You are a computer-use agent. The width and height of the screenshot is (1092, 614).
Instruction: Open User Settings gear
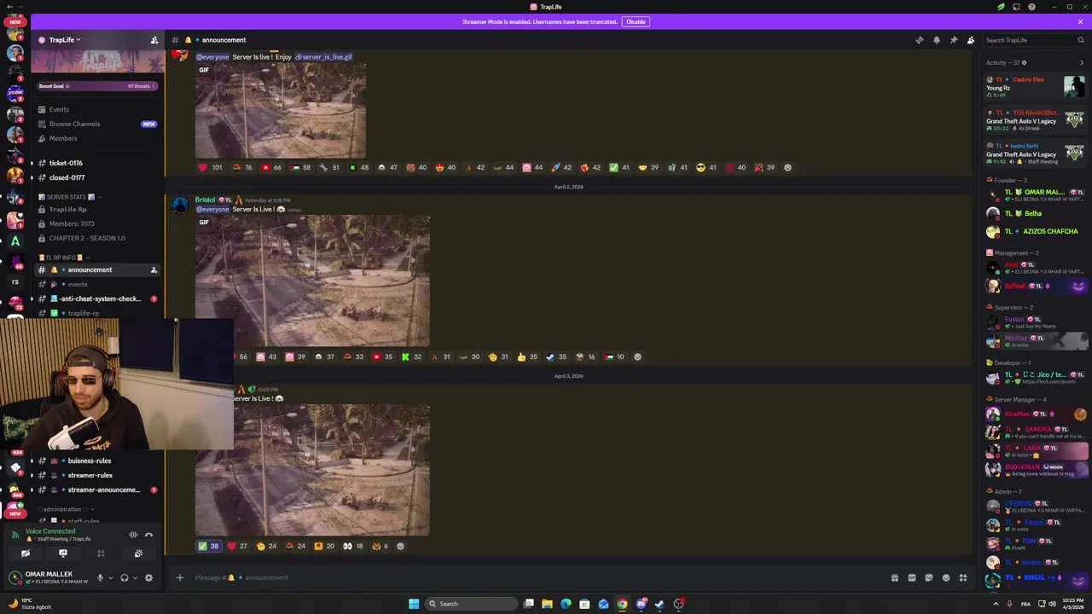[x=148, y=578]
